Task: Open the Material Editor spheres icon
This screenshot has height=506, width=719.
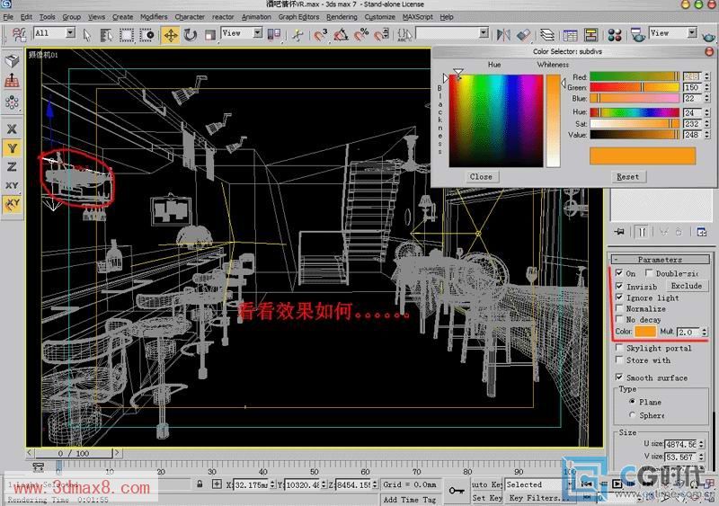Action: (x=615, y=35)
